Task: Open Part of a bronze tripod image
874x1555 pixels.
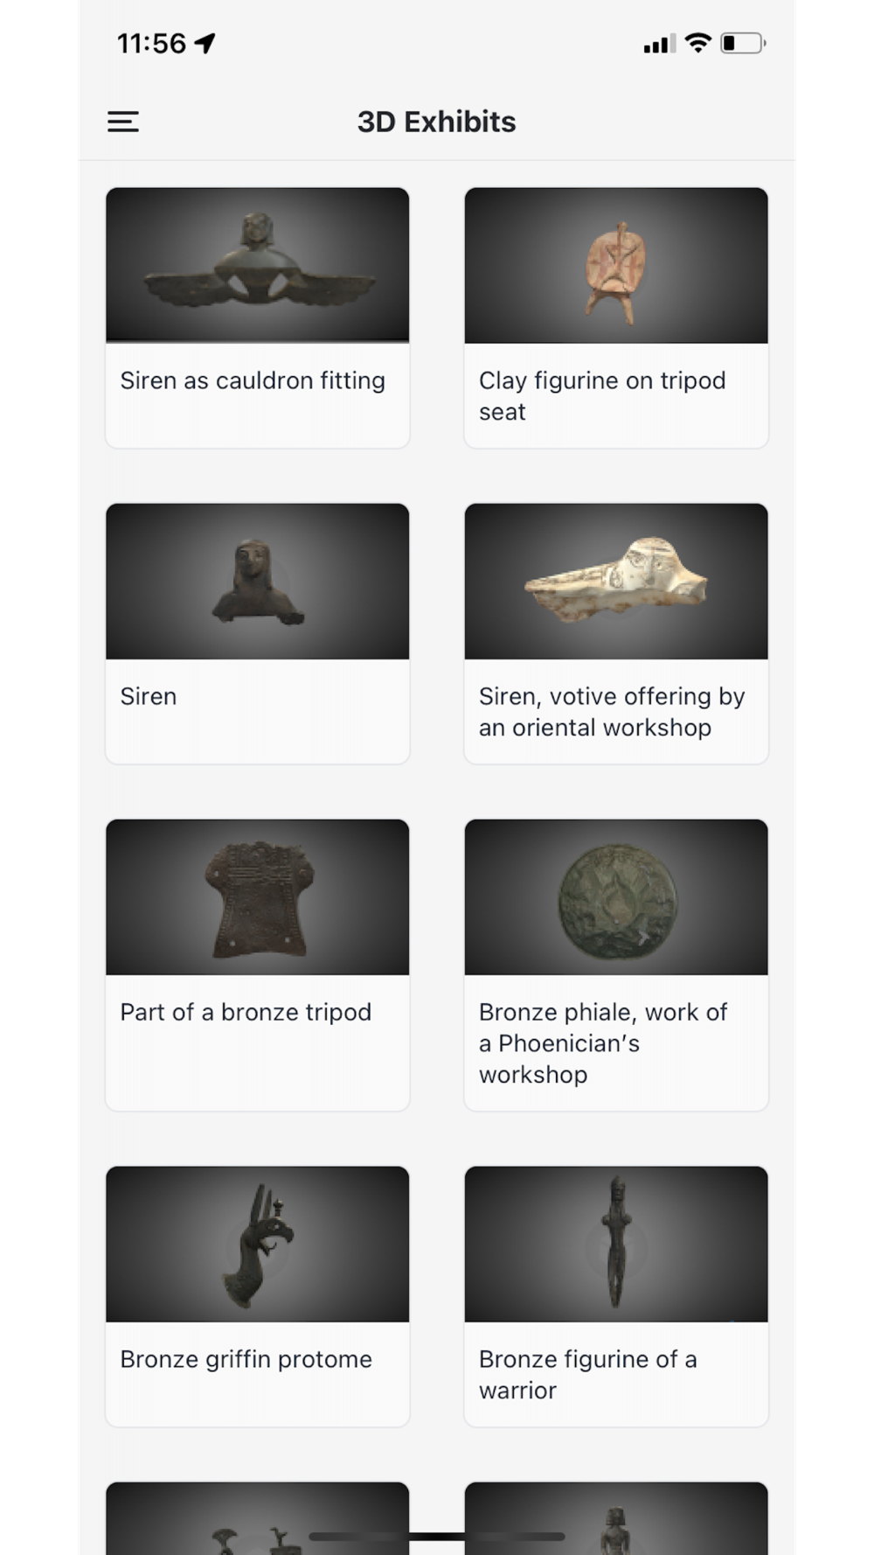Action: [258, 896]
